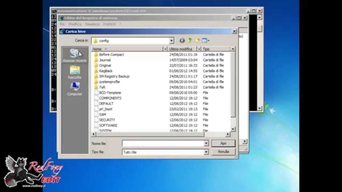This screenshot has width=342, height=192.
Task: Open the View menu icon in dialog toolbar
Action: tap(205, 41)
